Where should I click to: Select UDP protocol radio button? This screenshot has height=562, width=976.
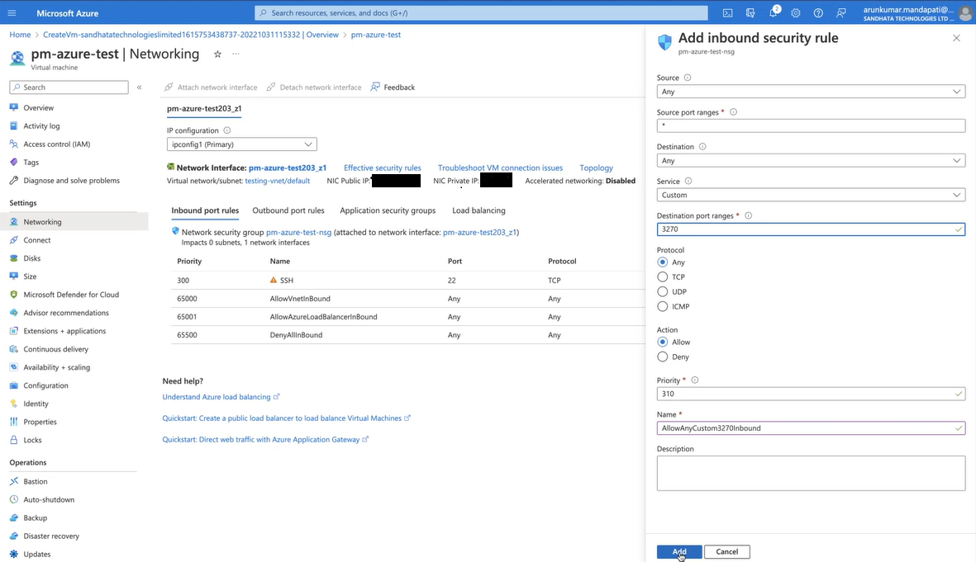pos(662,291)
